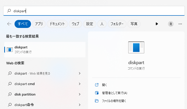Switch to the ドキュメント filter tab
Image resolution: width=187 pixels, height=109 pixels.
(57, 24)
